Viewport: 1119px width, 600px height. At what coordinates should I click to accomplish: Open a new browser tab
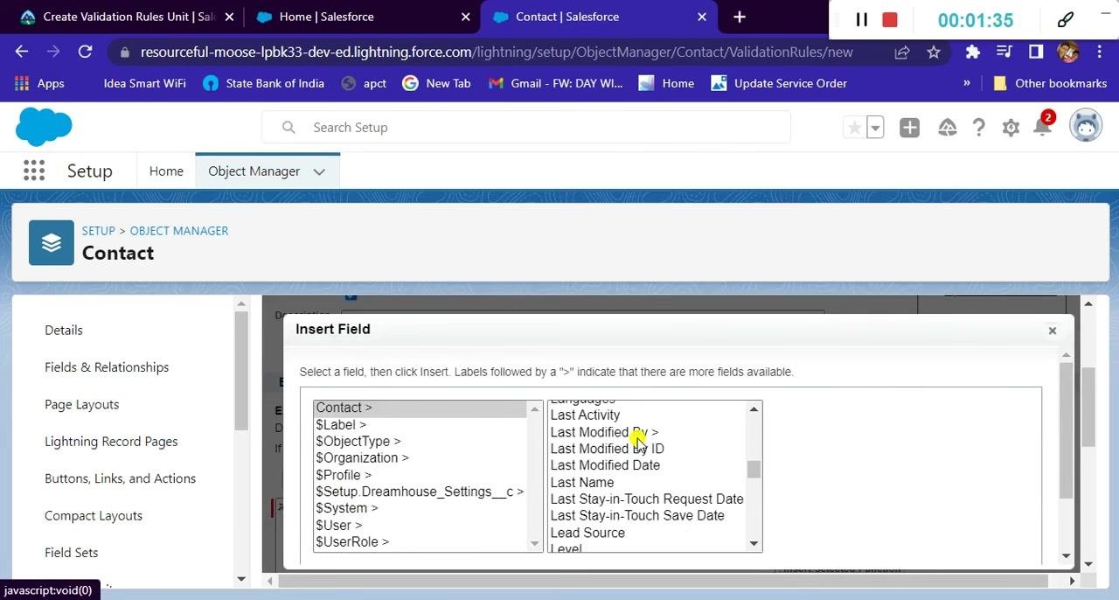(740, 17)
